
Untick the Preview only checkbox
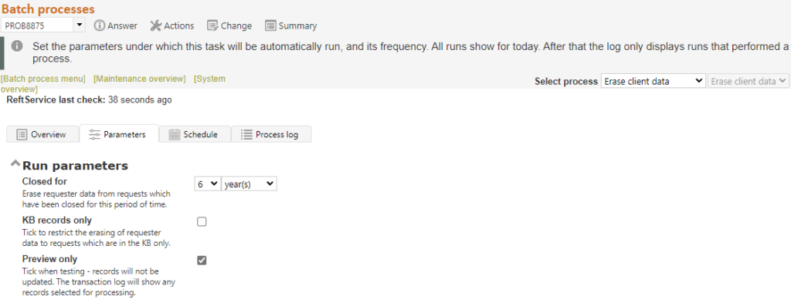202,261
